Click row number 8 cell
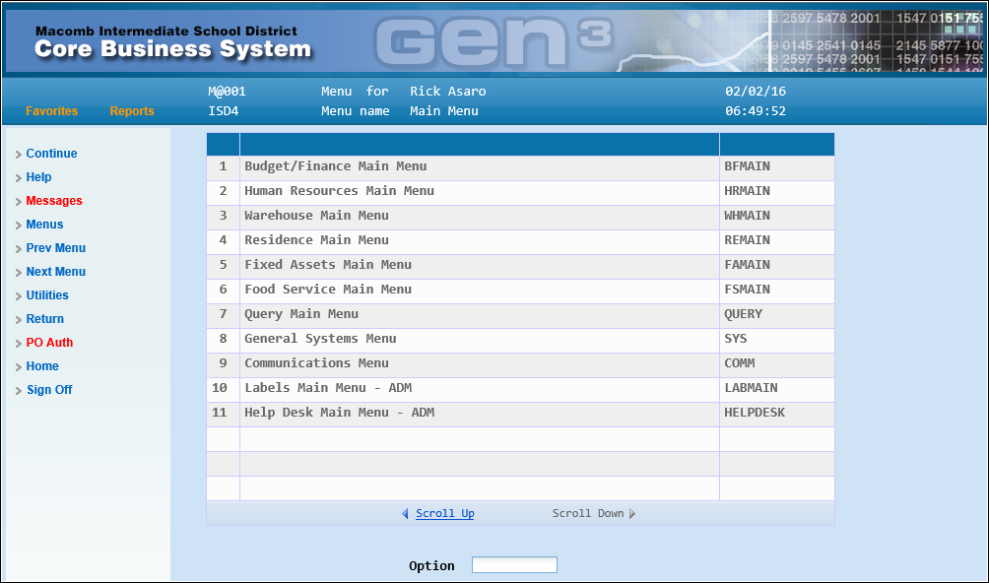Screen dimensions: 989x583 224,340
